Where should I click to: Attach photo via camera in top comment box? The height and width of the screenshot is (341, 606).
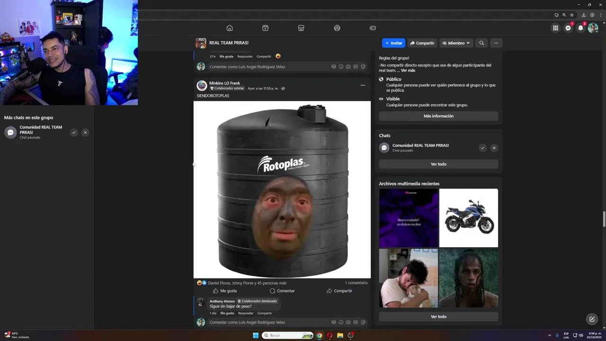point(348,67)
